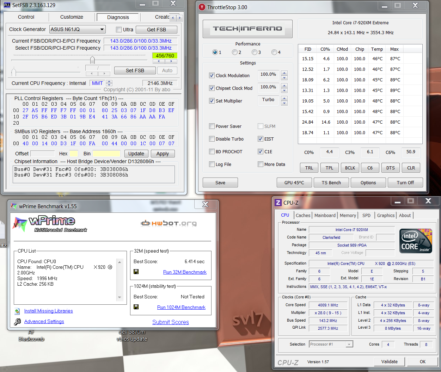Switch to the Mainboard tab in CPU-Z
The height and width of the screenshot is (372, 441).
click(325, 215)
